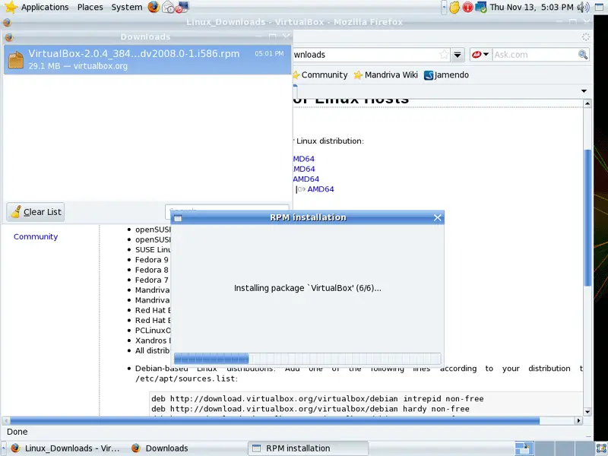Click the Ask.com search field
The height and width of the screenshot is (456, 608).
pyautogui.click(x=535, y=55)
